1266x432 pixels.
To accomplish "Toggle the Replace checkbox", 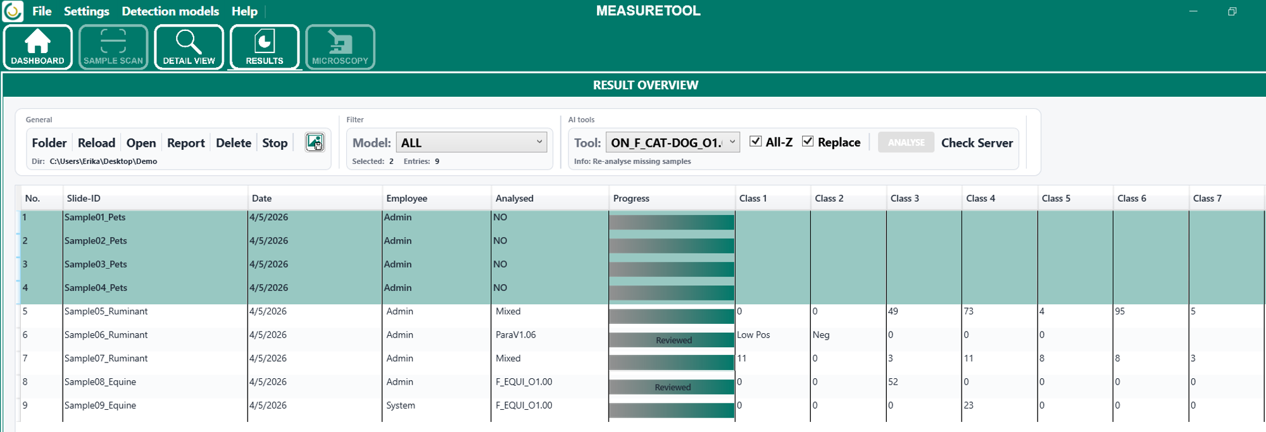I will tap(808, 141).
